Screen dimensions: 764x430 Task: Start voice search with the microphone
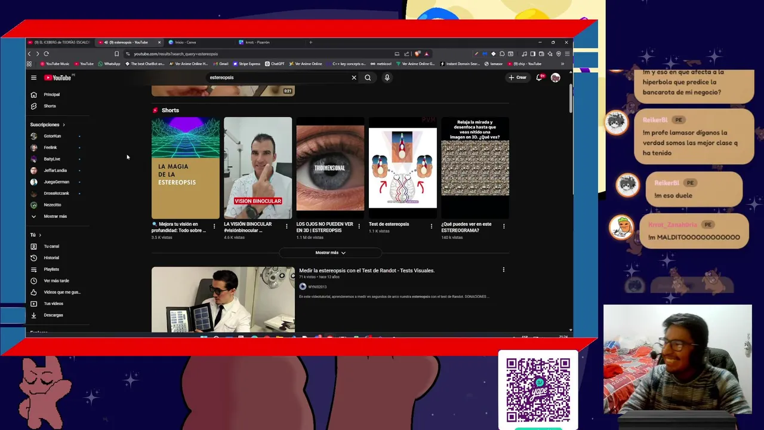tap(387, 78)
